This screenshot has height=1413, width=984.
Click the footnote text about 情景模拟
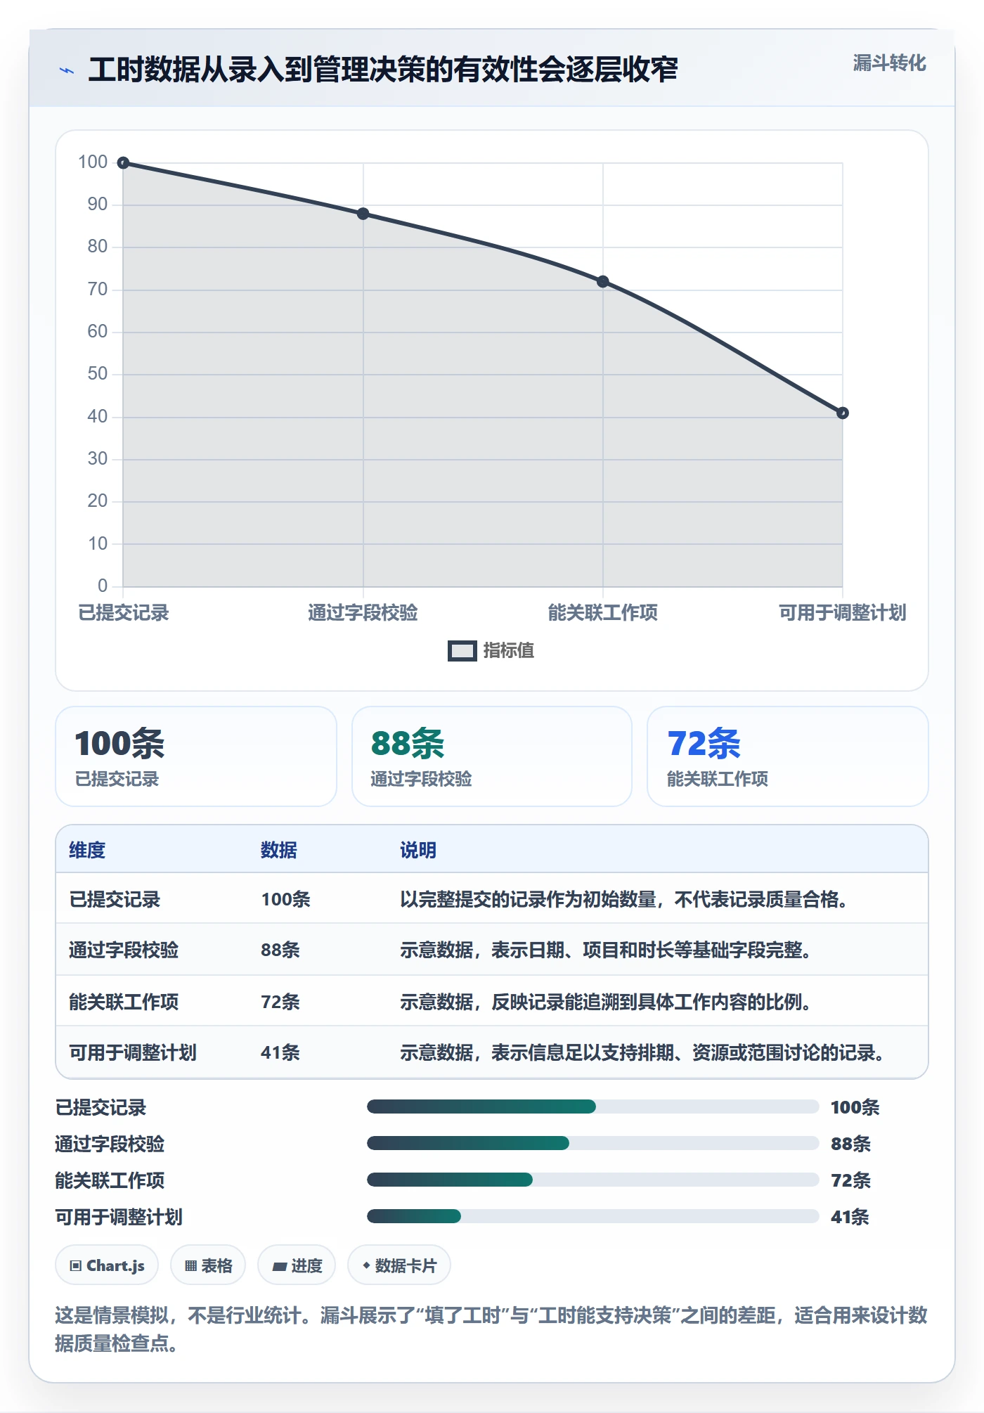pos(491,1329)
